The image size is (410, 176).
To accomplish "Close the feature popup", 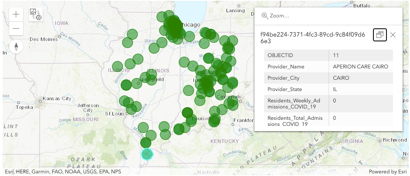I will pos(393,35).
